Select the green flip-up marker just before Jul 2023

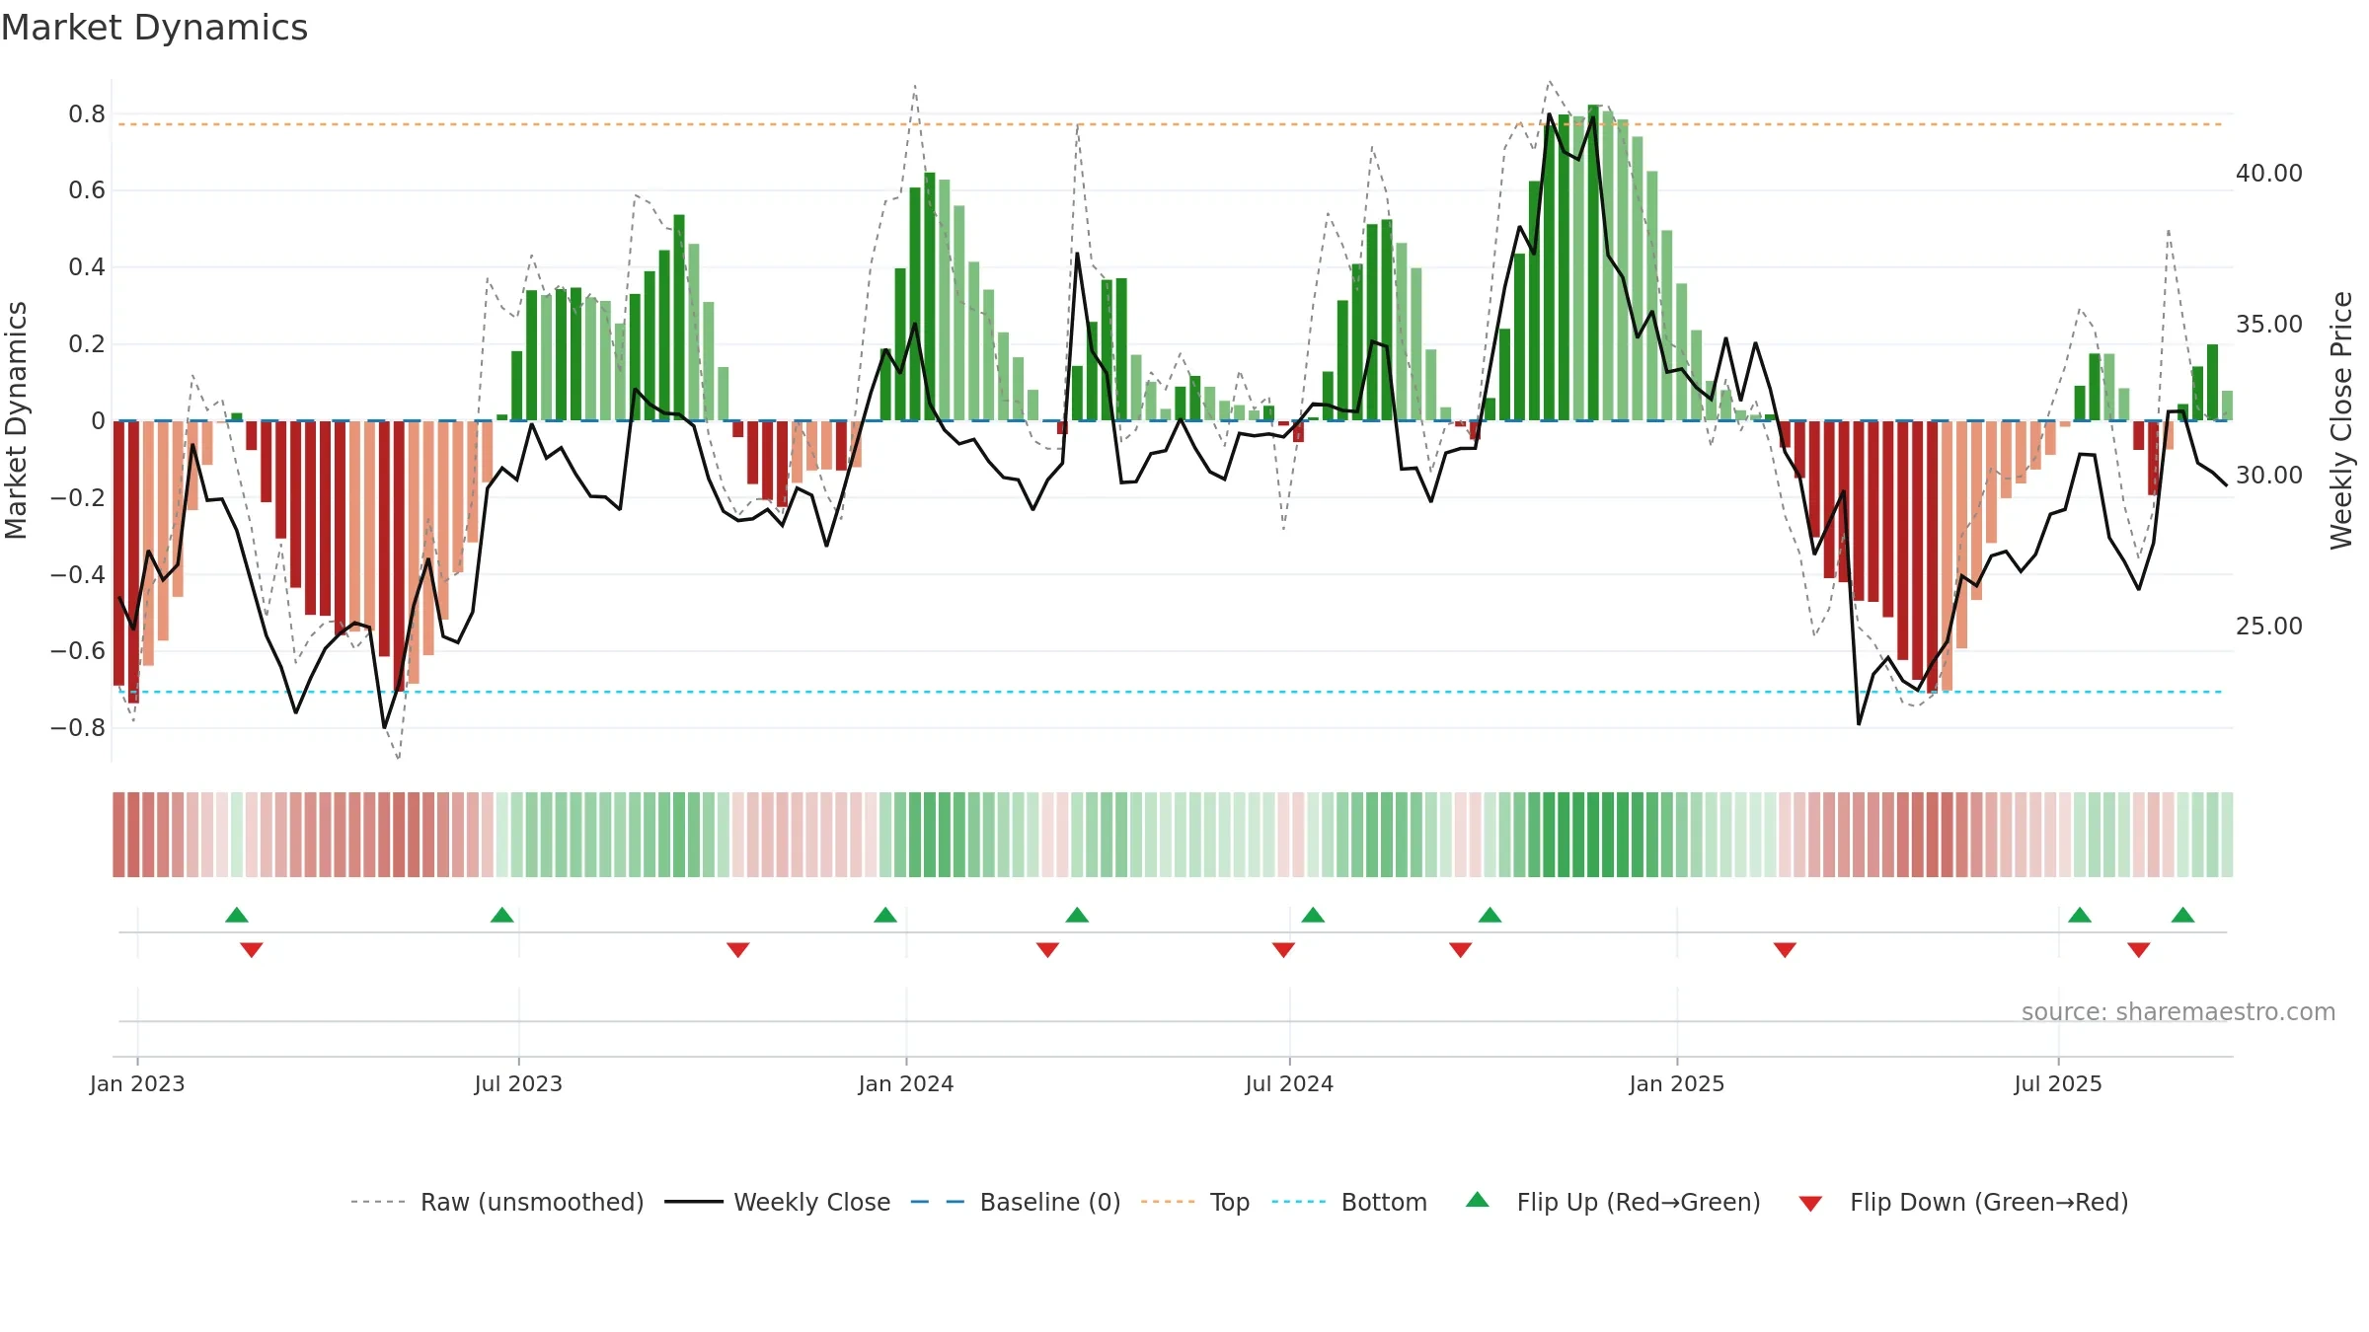(x=502, y=915)
